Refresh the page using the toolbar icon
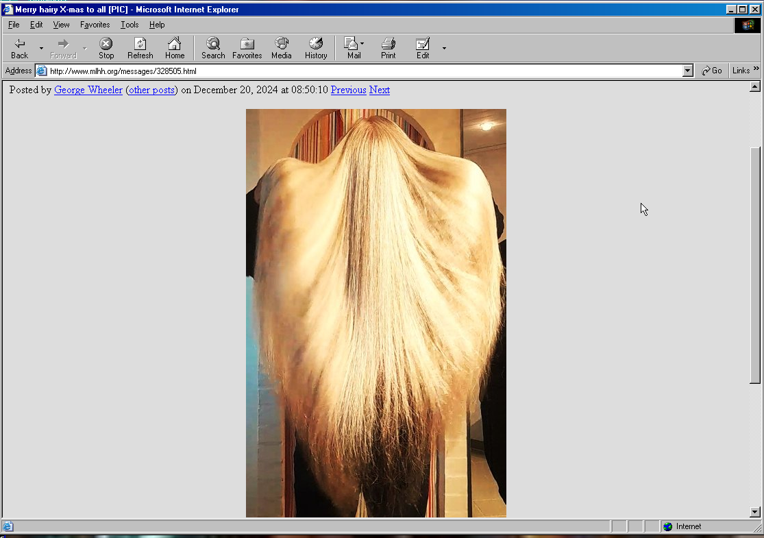 tap(140, 44)
